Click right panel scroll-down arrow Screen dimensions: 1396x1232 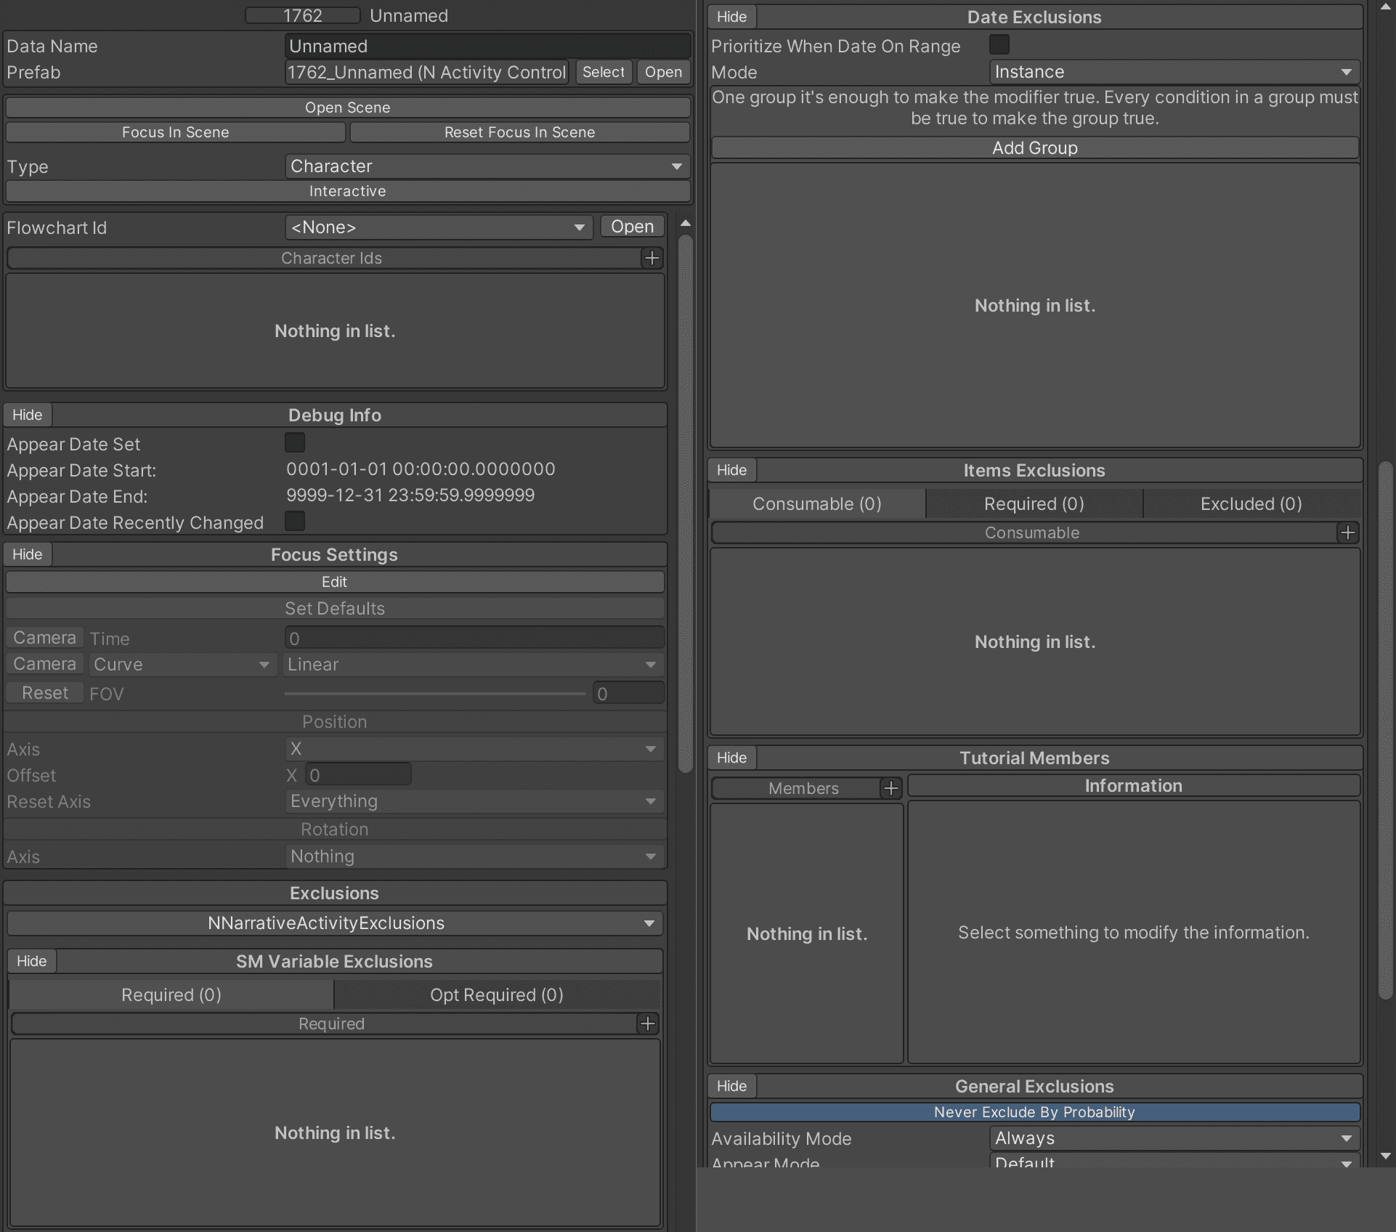[1385, 1156]
